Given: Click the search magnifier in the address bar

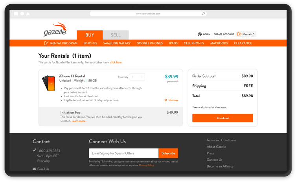Looking at the screenshot, I should pyautogui.click(x=203, y=14).
